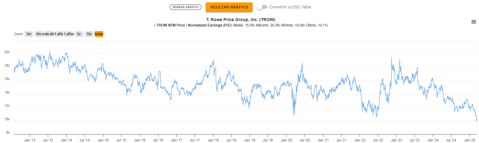Click the Jan '25 x-axis date label
This screenshot has height=143, width=479.
pos(469,140)
